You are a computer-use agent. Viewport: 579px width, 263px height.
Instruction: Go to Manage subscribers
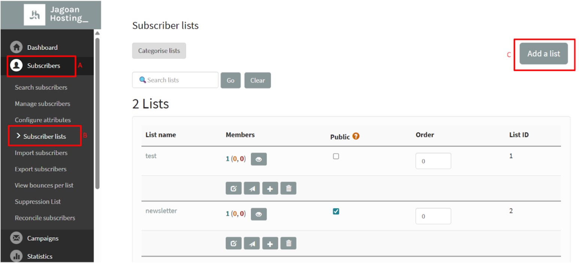coord(42,104)
